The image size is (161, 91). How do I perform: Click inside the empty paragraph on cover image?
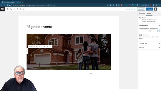[x=69, y=52]
